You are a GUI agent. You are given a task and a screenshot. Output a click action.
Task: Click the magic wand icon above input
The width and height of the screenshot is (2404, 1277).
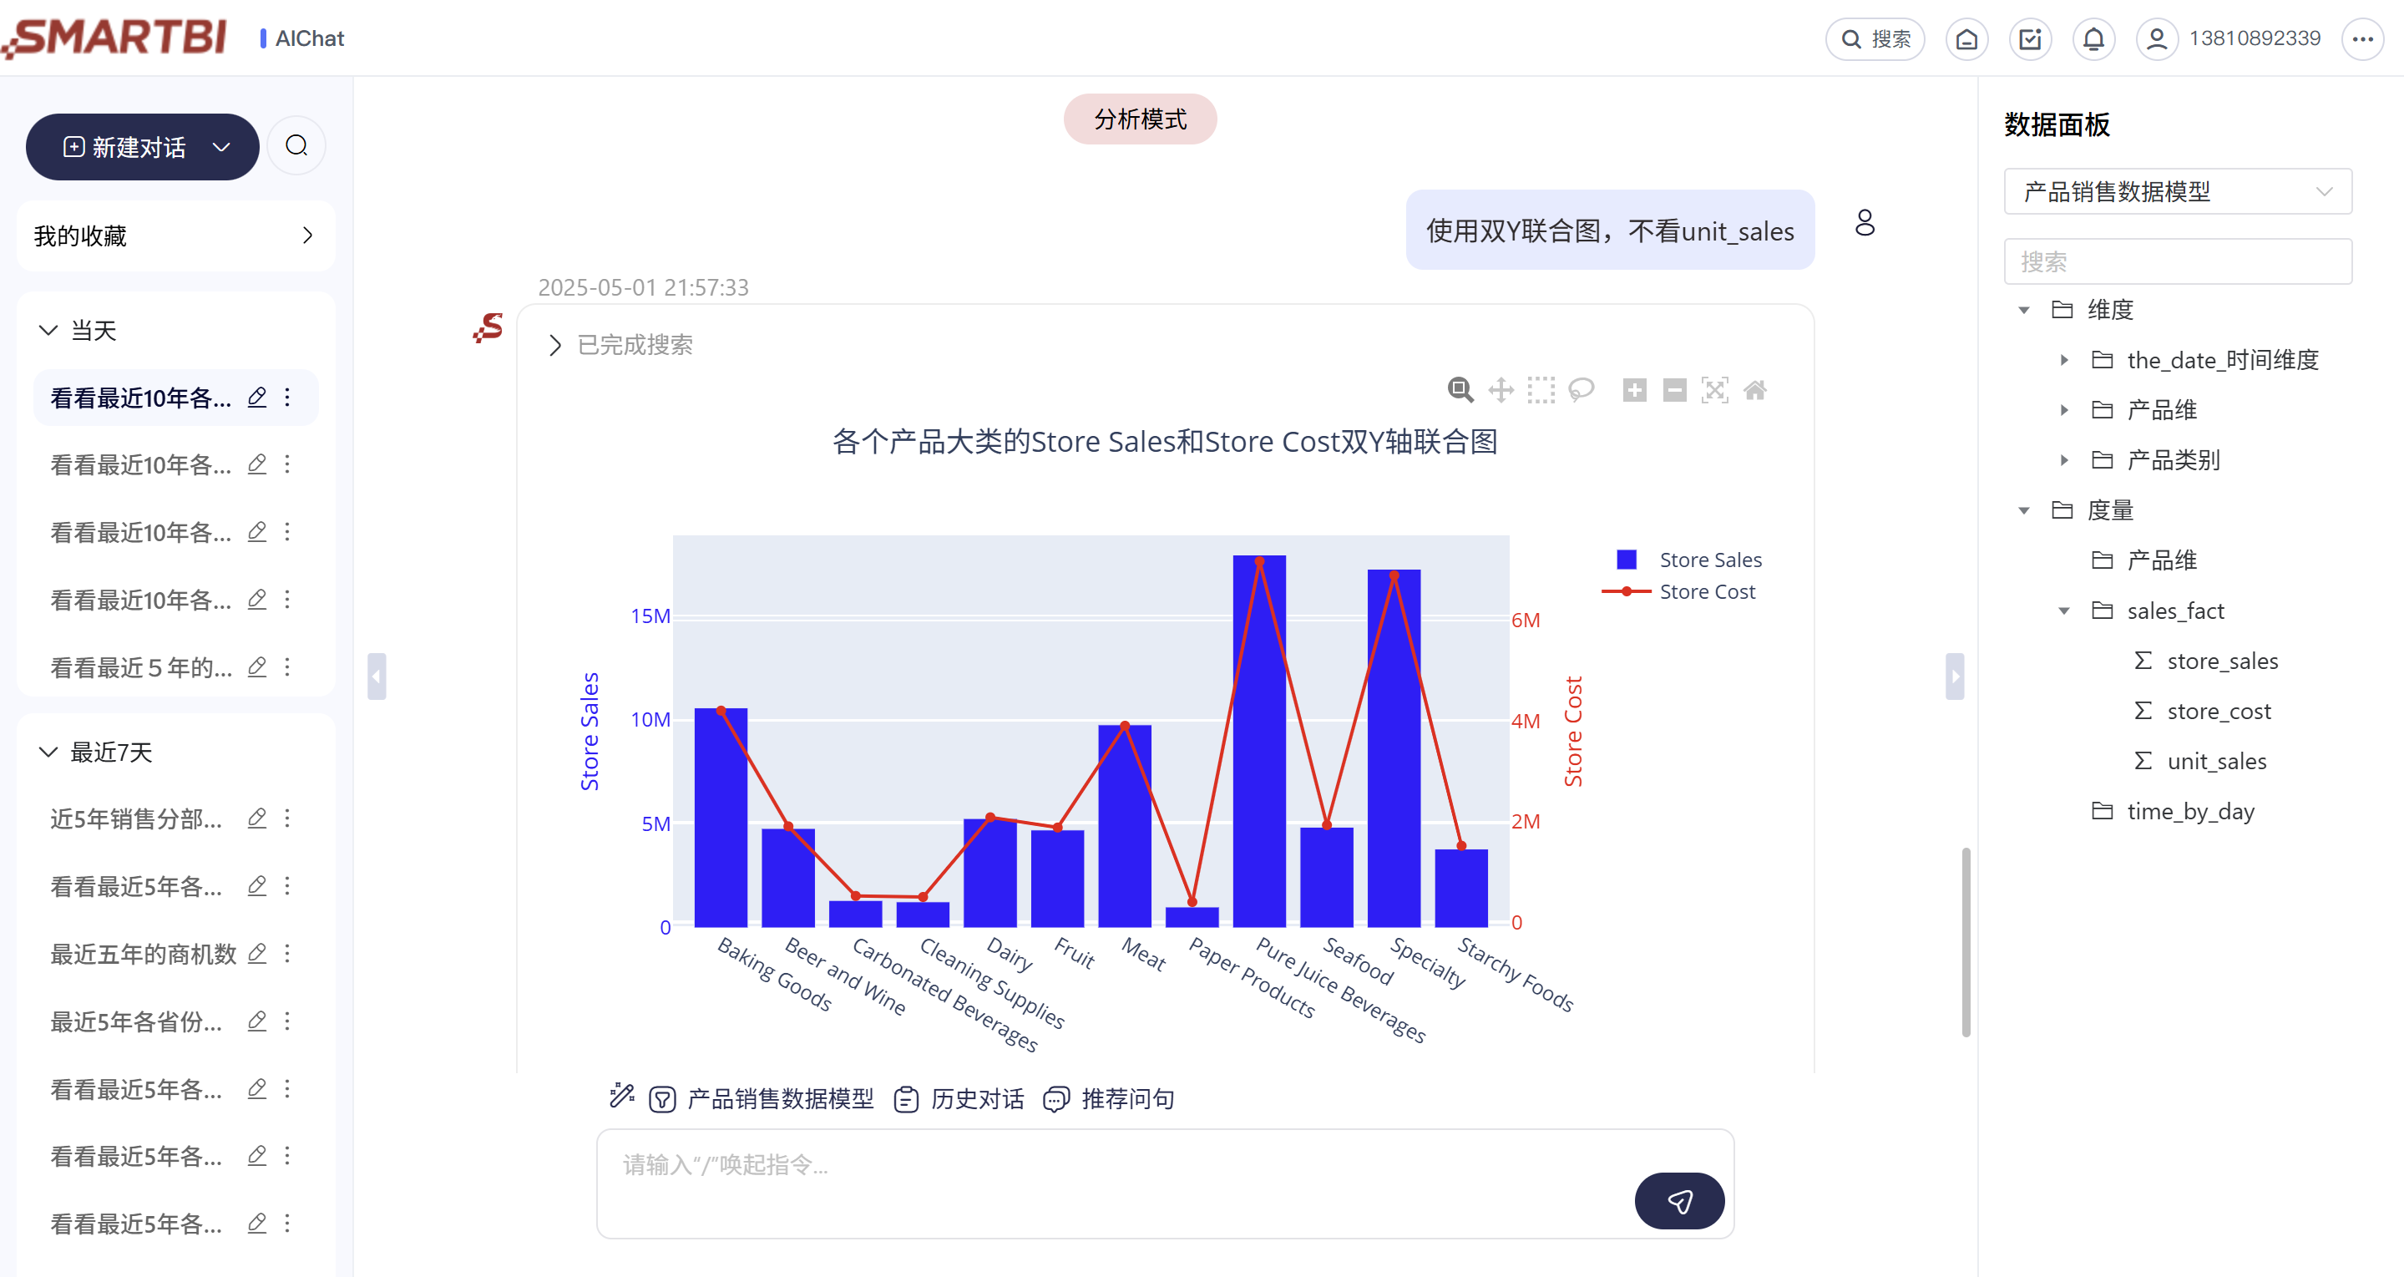pos(621,1096)
